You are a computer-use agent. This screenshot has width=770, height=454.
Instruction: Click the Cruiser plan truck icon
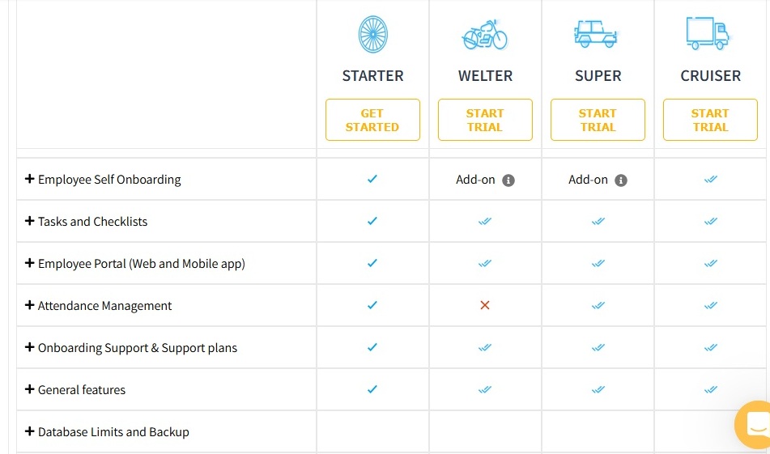[x=708, y=33]
